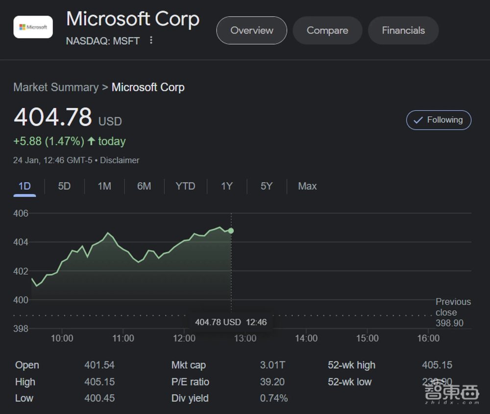The image size is (490, 414).
Task: Click the 52-wk low label
Action: tap(350, 382)
